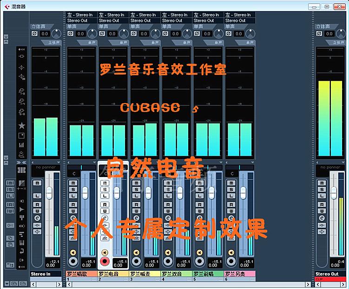Mute the 罗兰唱歌 channel

pyautogui.click(x=73, y=183)
